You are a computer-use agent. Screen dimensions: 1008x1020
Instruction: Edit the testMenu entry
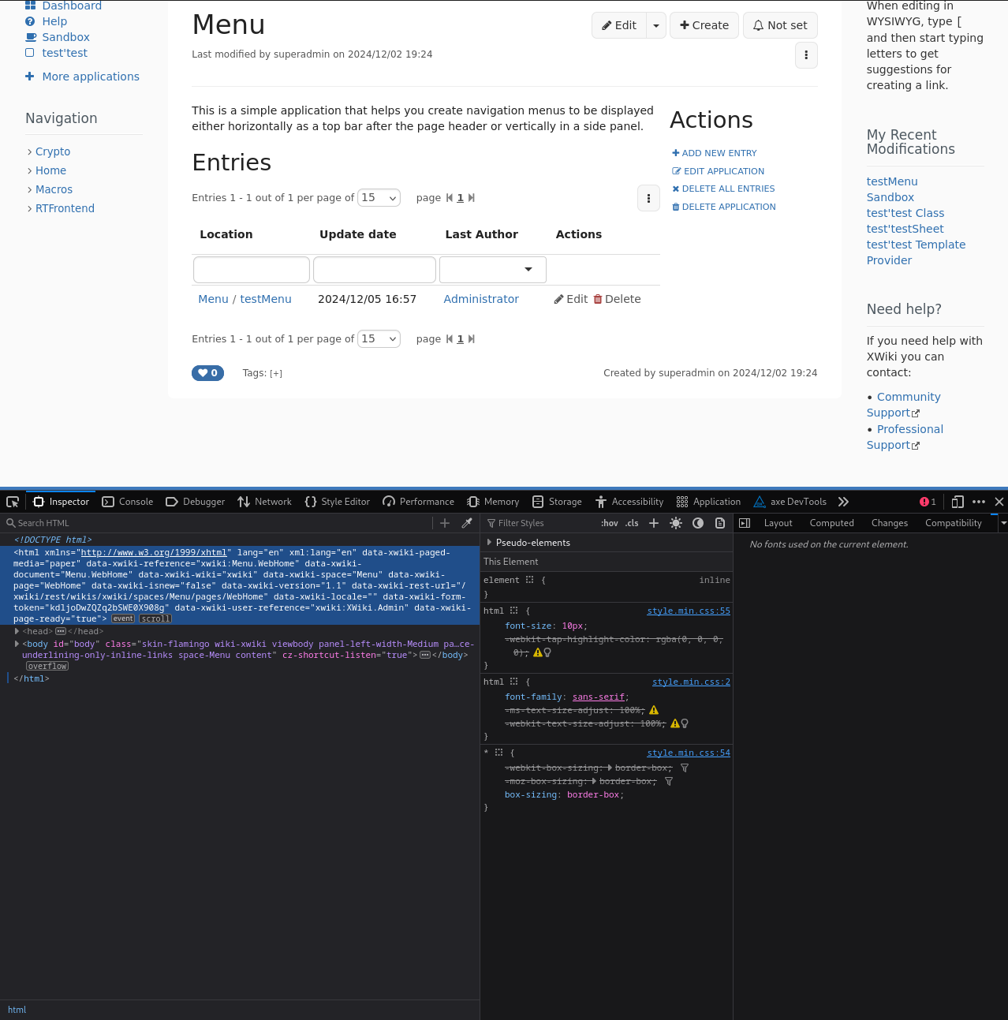pyautogui.click(x=571, y=299)
